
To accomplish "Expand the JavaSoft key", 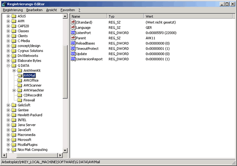I will tap(8, 130).
